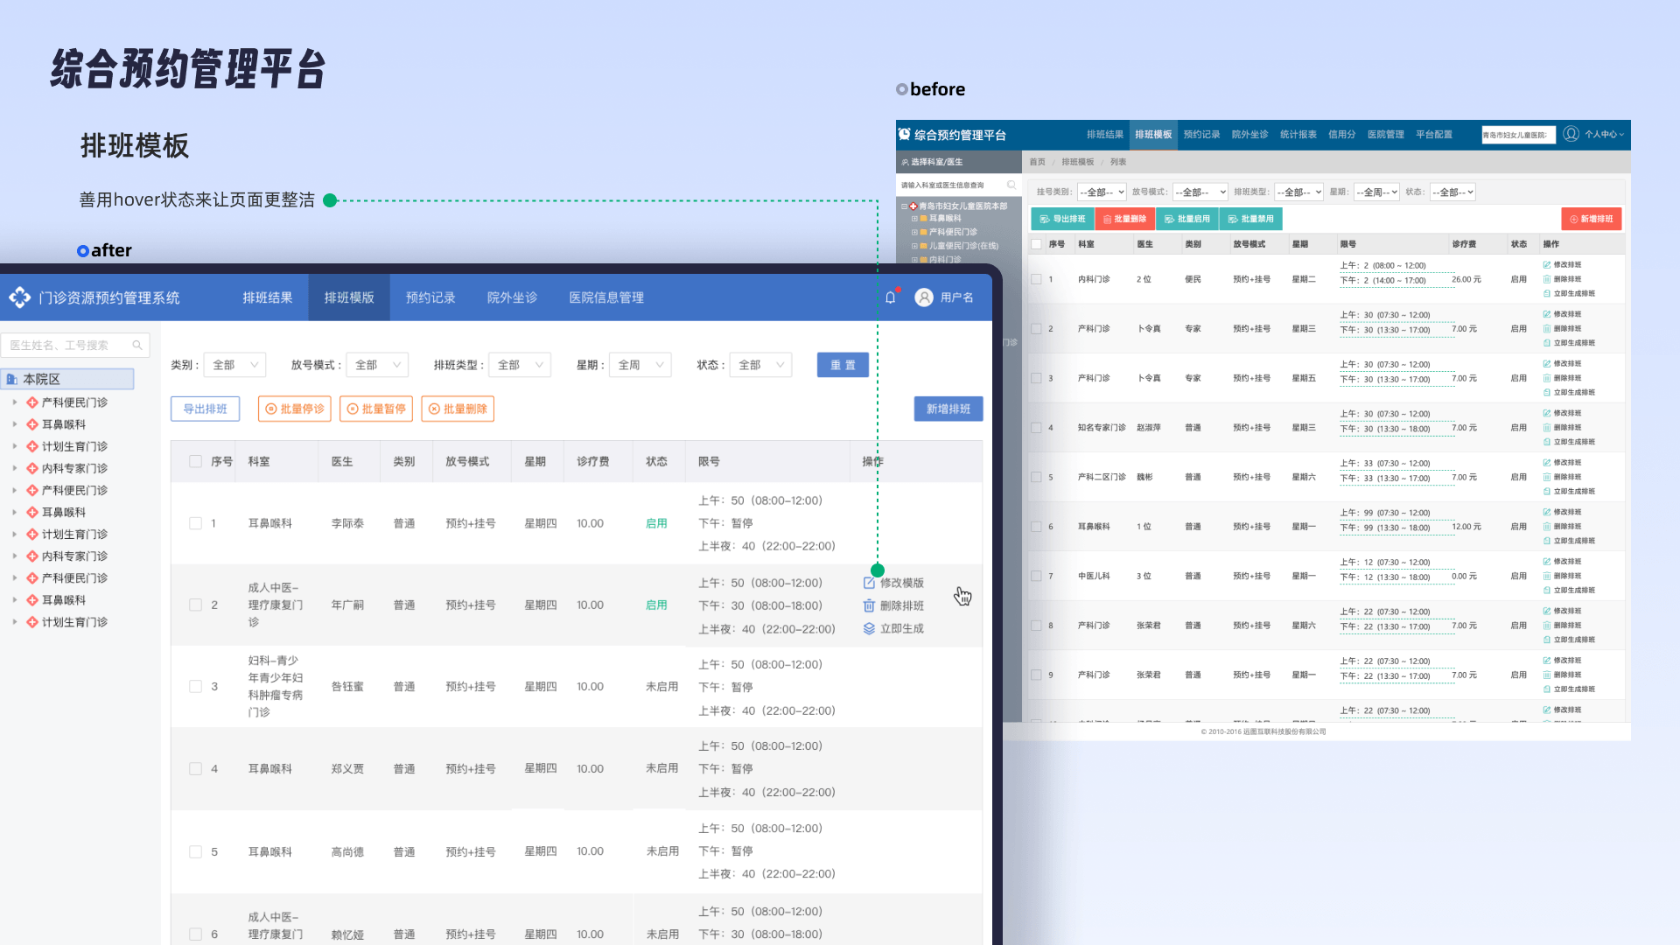Click the 门诊资源预约管理系统 logo icon

(x=19, y=297)
